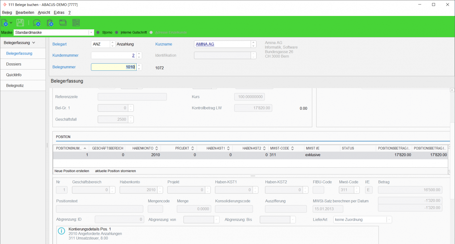The image size is (455, 244).
Task: Click the info icon beside Kontierungsdetails Pos. 1
Action: pyautogui.click(x=61, y=231)
